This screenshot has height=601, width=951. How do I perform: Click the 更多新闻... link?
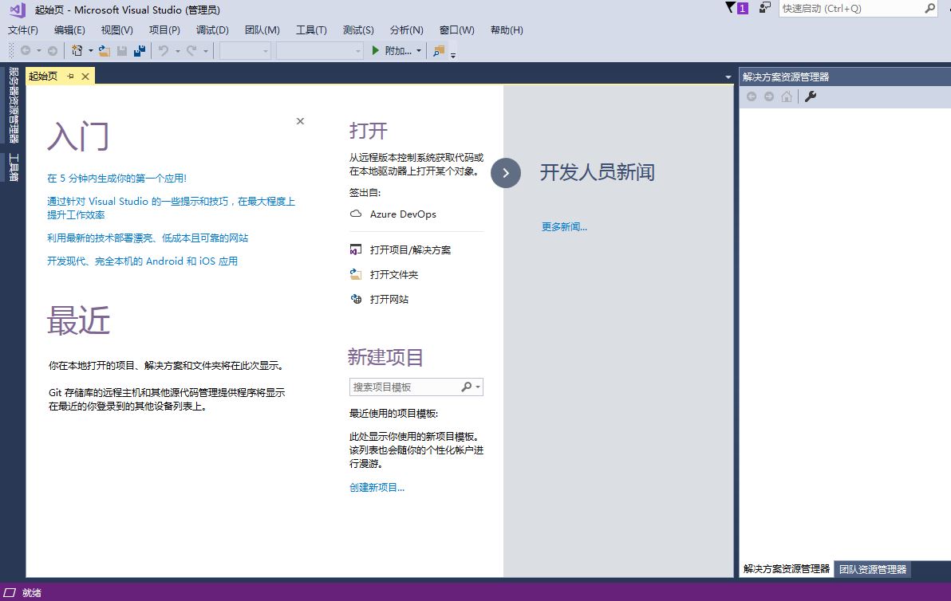[564, 226]
